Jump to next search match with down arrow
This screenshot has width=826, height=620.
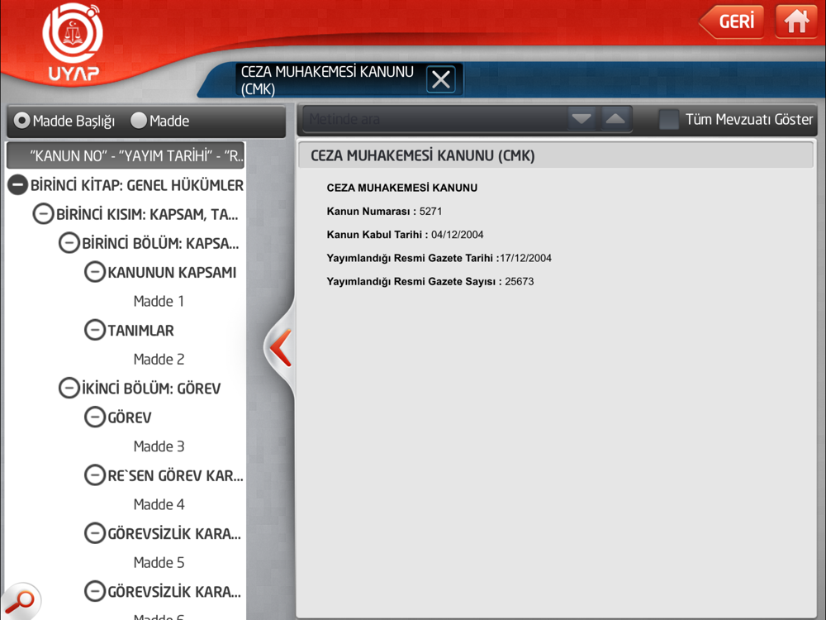(582, 119)
